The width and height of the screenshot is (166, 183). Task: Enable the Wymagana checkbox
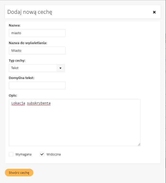[x=11, y=154]
